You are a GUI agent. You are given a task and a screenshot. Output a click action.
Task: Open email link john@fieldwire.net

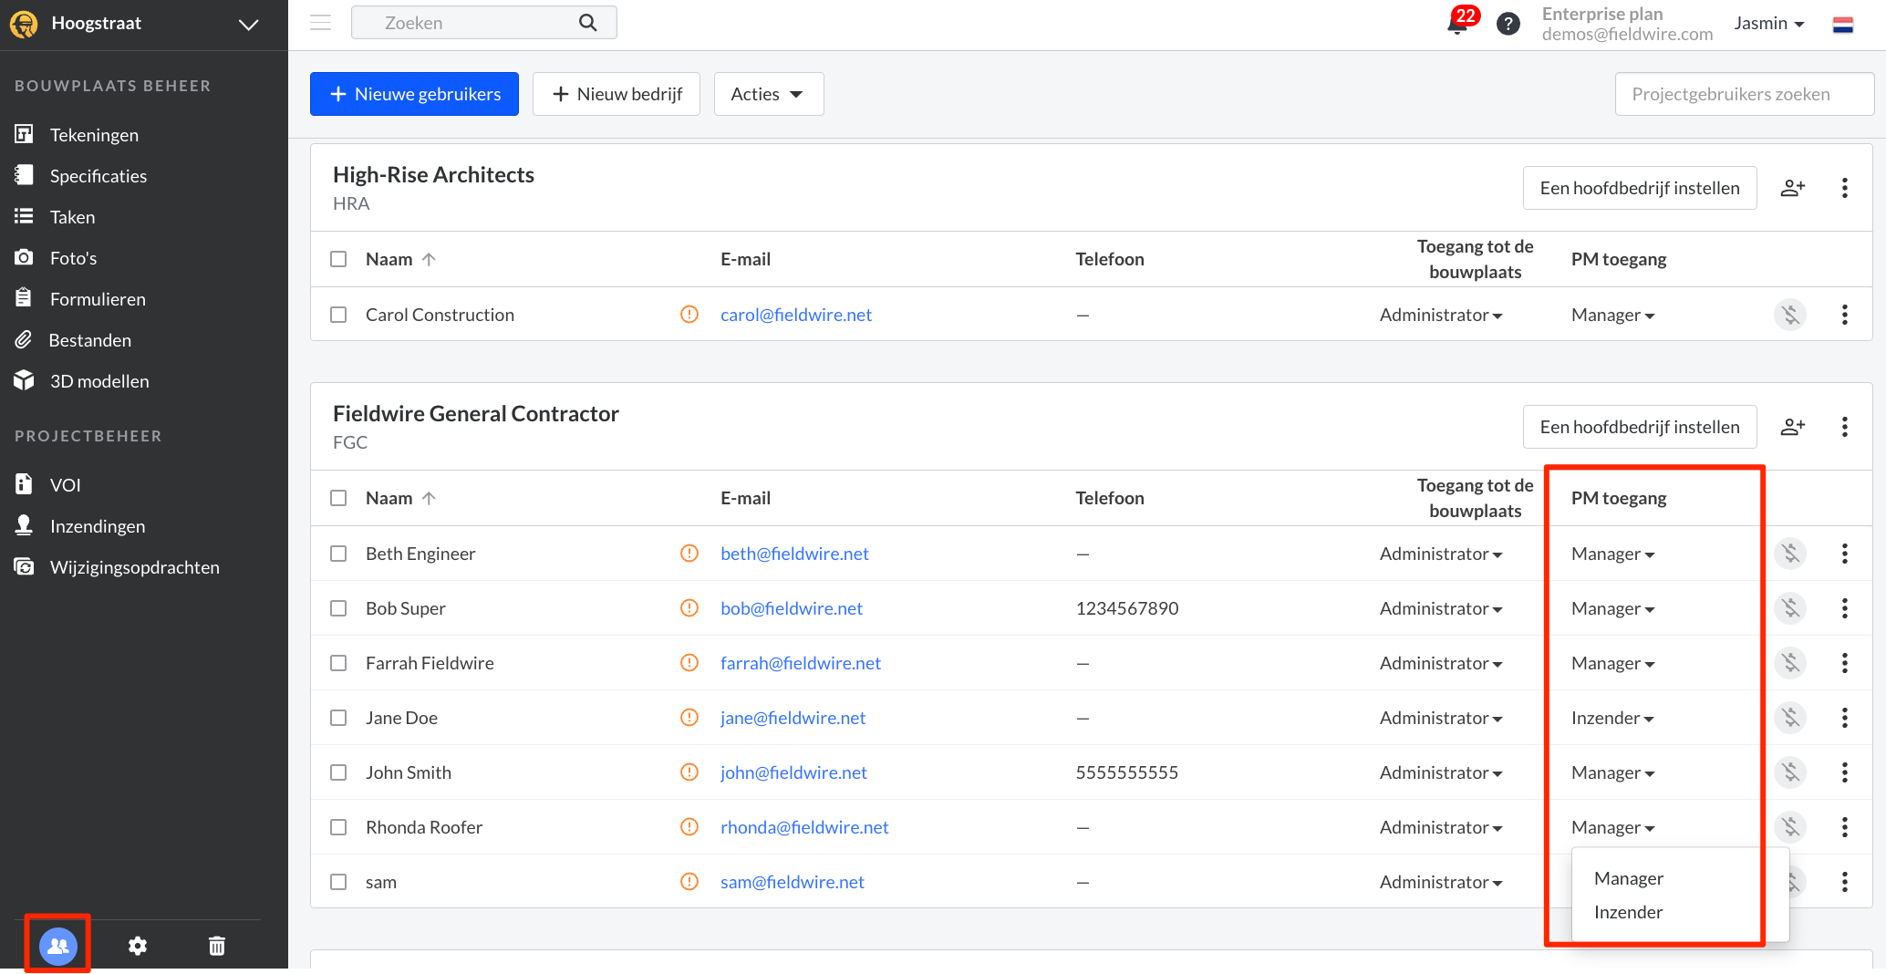(793, 772)
